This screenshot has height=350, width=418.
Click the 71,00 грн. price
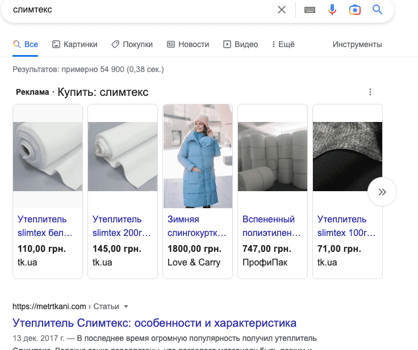coord(339,249)
